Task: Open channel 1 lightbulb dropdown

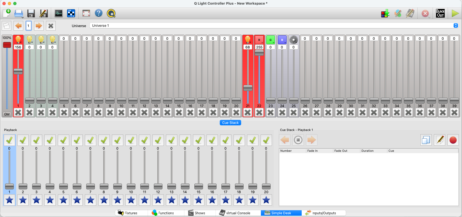Action: [x=18, y=40]
